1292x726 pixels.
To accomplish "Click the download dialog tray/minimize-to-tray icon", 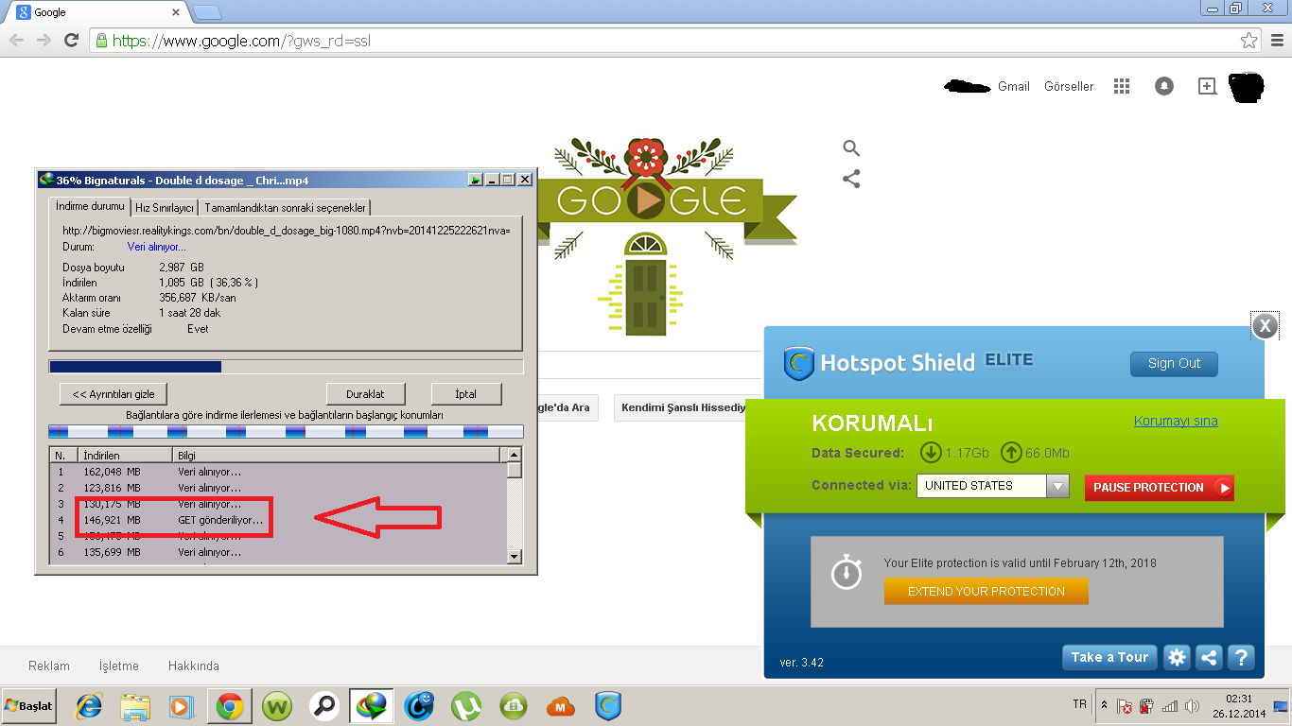I will click(x=476, y=180).
